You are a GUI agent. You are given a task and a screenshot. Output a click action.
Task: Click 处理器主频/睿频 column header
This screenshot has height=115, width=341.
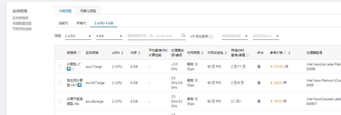[x=178, y=53]
